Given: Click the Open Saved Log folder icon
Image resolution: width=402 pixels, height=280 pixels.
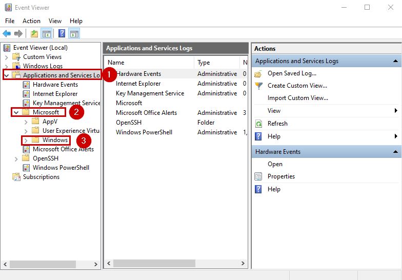Looking at the screenshot, I should (258, 74).
